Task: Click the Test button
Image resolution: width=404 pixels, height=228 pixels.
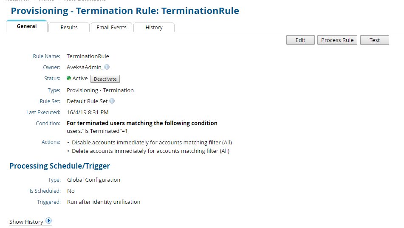Action: pyautogui.click(x=374, y=40)
